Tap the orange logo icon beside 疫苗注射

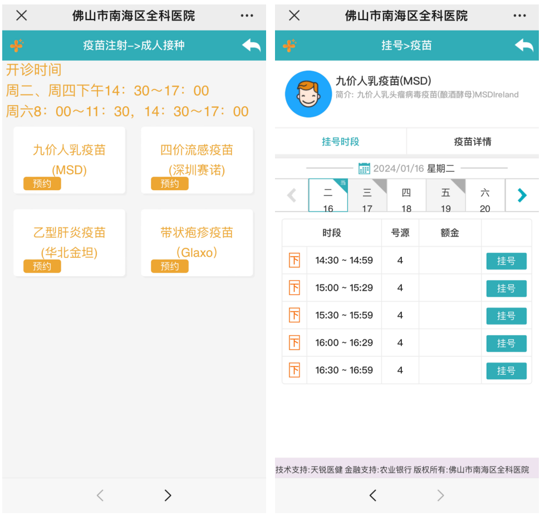click(17, 46)
